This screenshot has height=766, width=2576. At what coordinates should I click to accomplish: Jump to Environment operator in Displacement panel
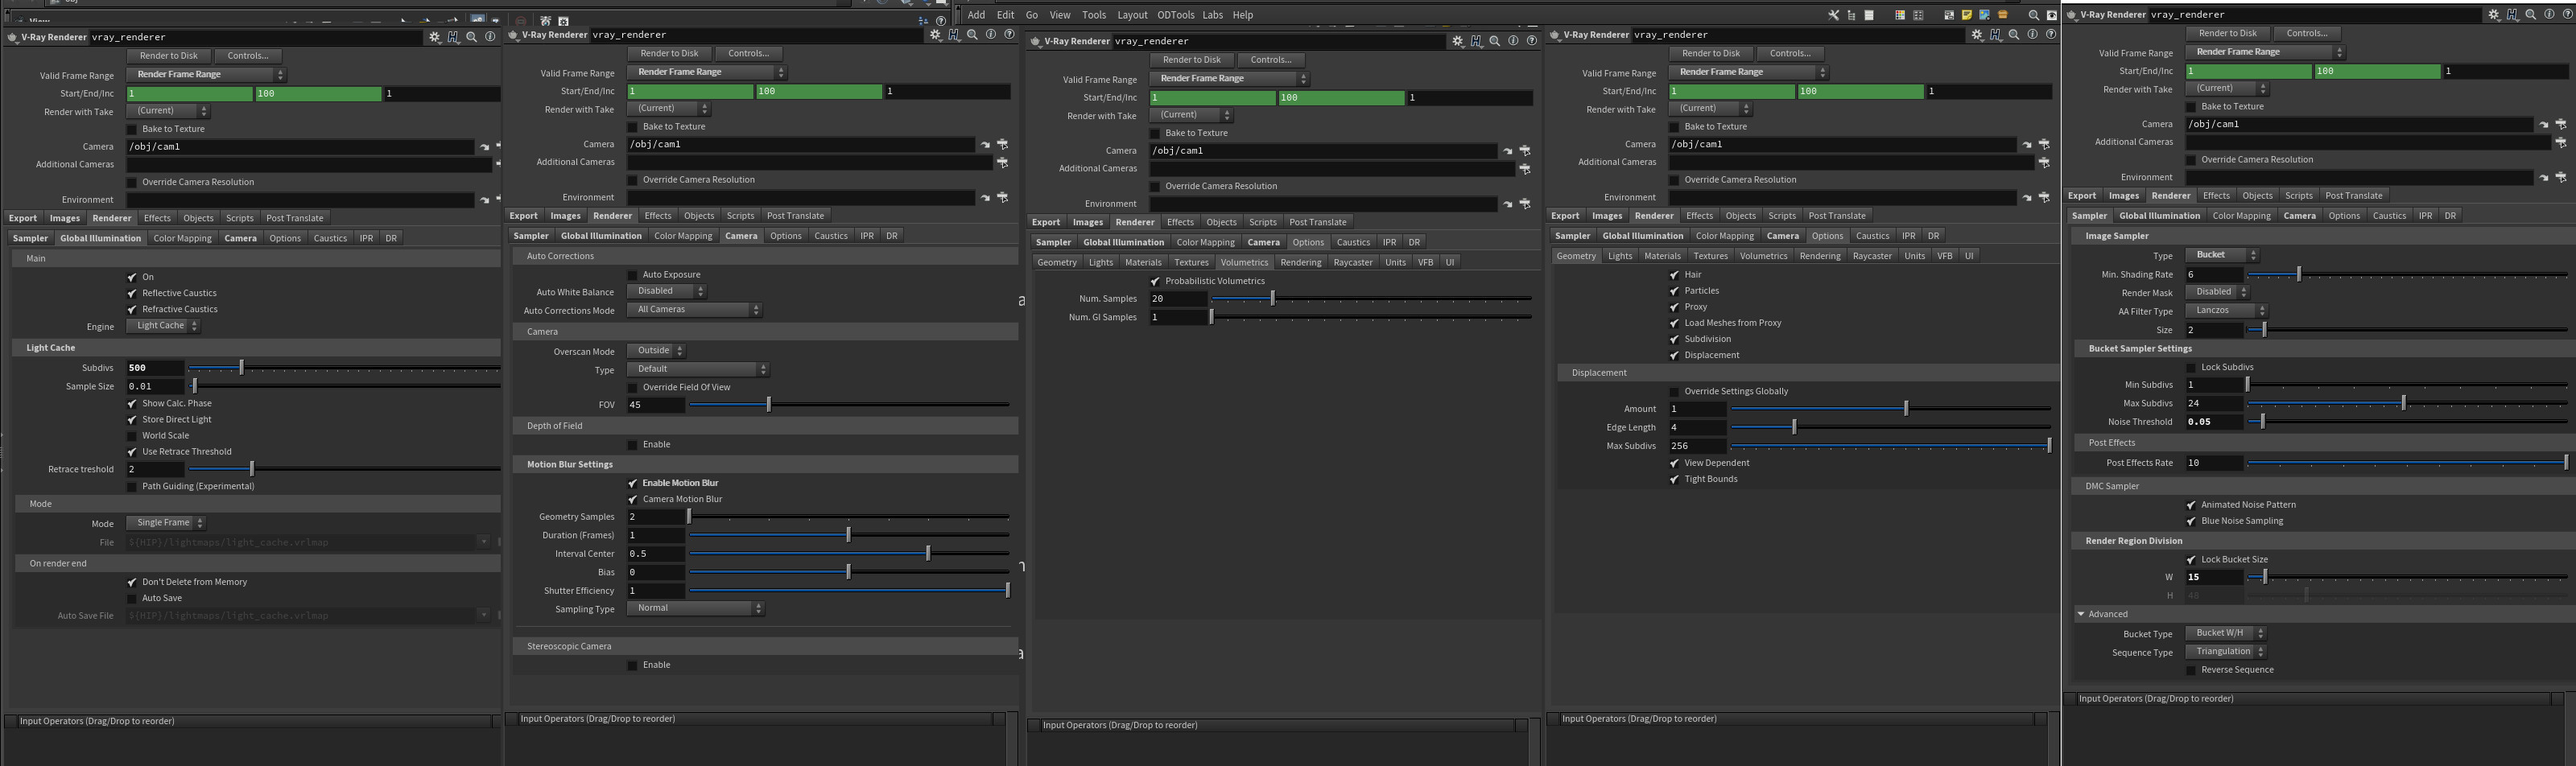2026,198
